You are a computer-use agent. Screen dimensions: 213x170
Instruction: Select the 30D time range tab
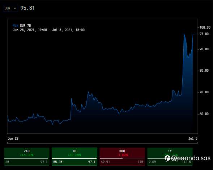coord(122,157)
